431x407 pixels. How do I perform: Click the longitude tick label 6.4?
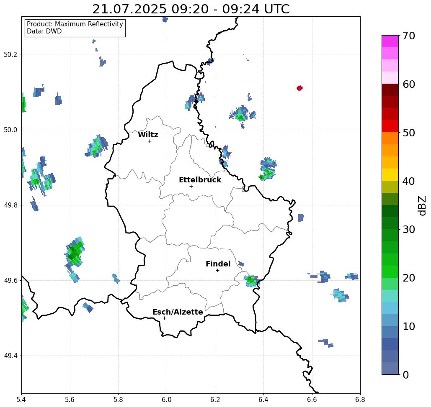coord(263,399)
